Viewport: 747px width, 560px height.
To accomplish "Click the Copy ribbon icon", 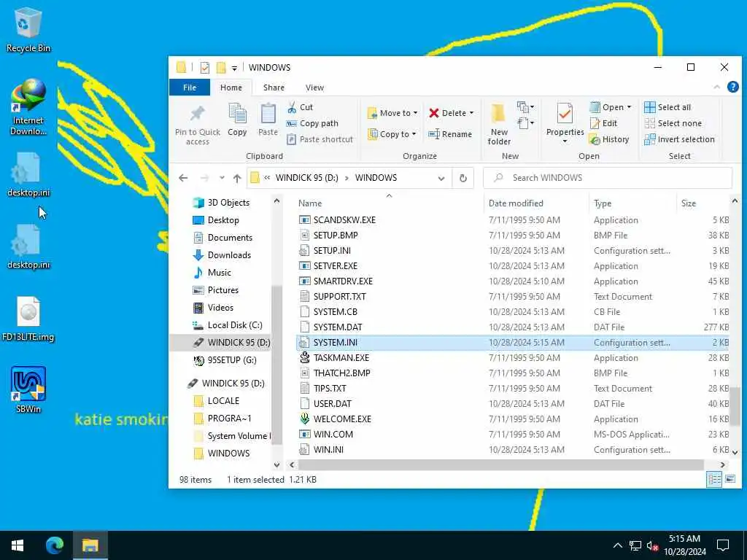I will click(237, 120).
